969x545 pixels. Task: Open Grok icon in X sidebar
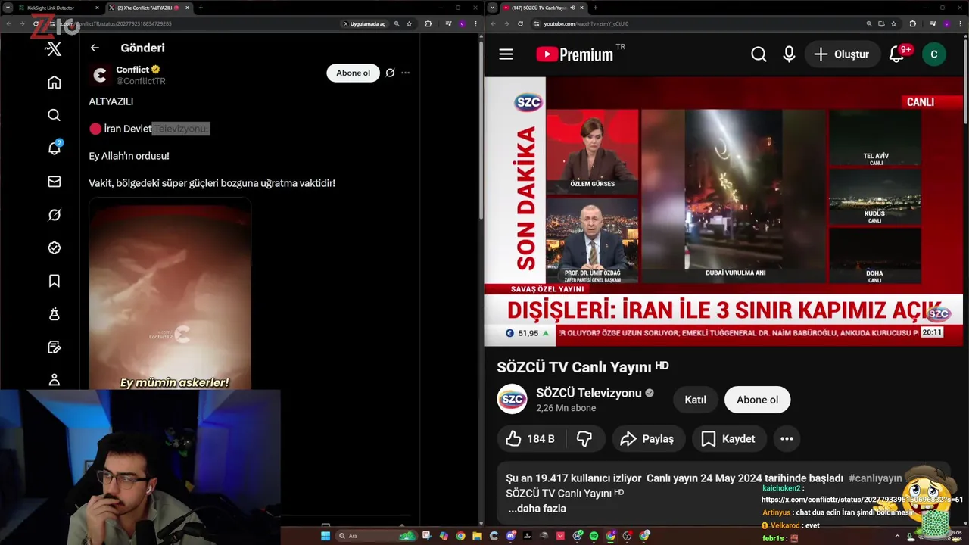[54, 215]
